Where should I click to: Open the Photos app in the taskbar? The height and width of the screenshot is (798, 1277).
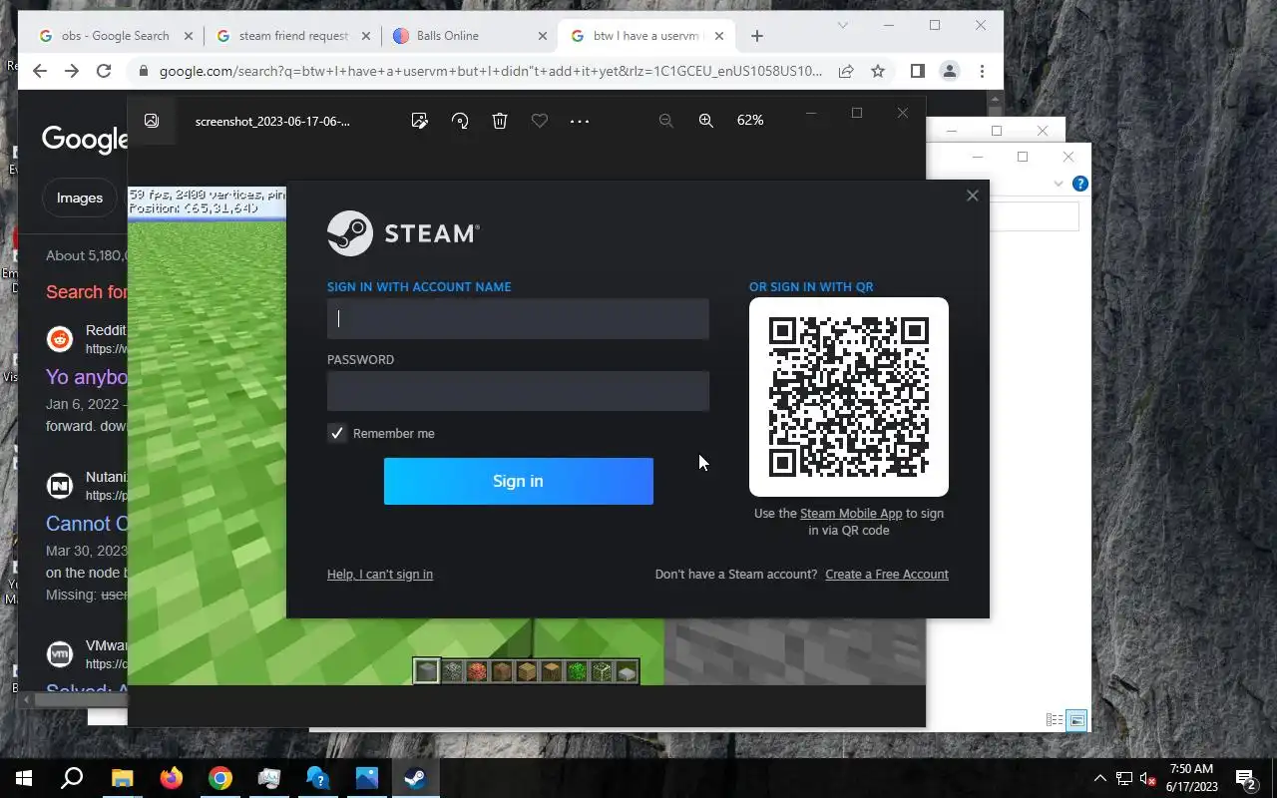coord(366,778)
